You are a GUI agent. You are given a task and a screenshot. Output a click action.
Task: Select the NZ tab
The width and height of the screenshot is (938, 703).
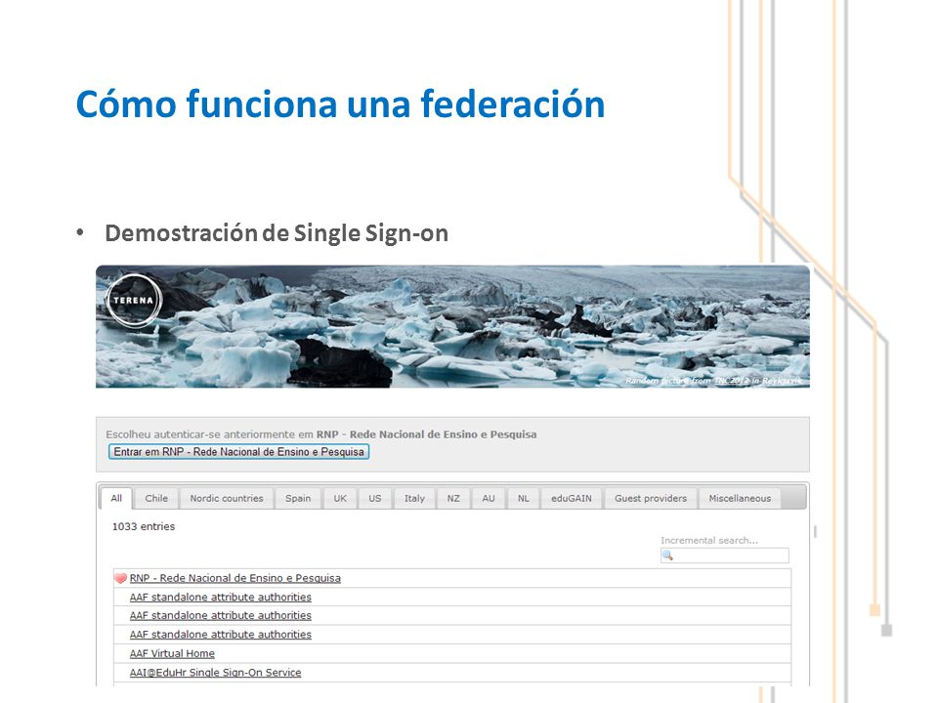[x=453, y=498]
